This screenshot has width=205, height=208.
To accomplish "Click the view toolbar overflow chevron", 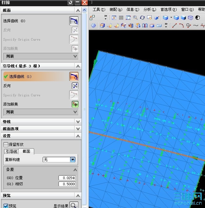I will [105, 17].
